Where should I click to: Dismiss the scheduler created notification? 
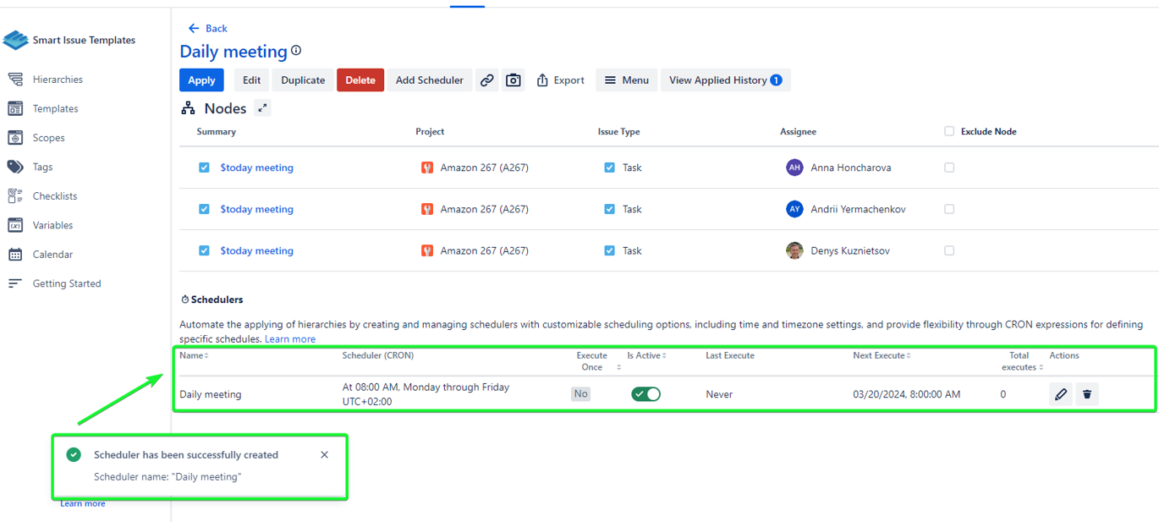pyautogui.click(x=324, y=455)
